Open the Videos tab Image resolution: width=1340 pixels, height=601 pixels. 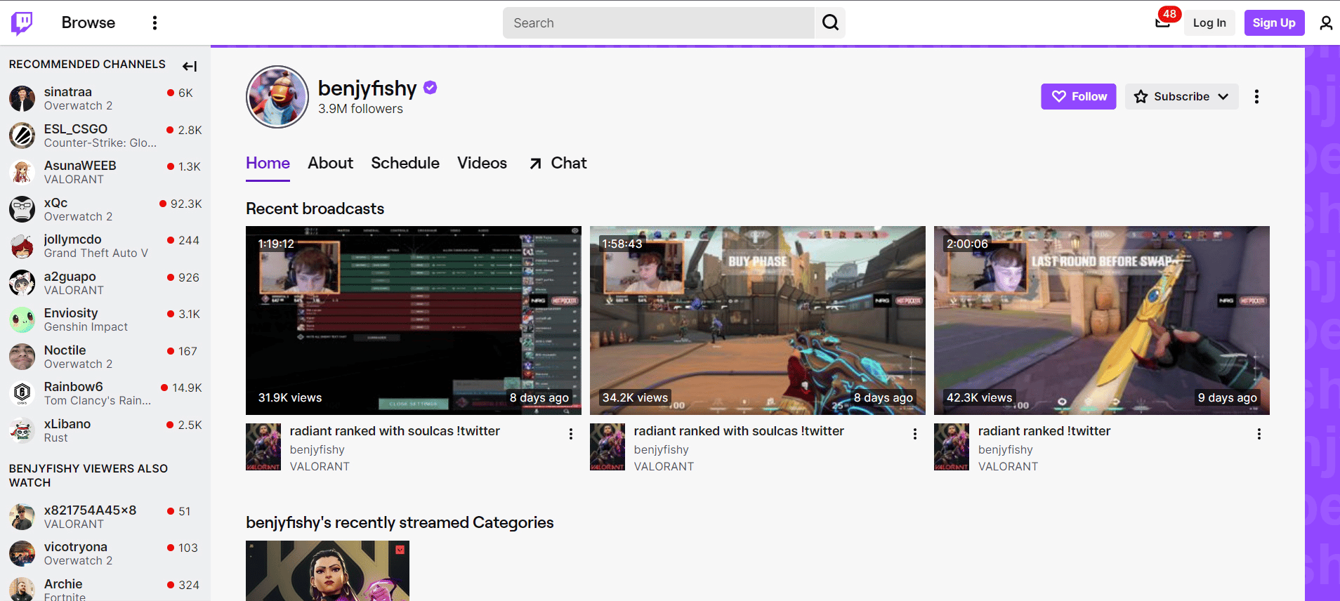coord(482,163)
